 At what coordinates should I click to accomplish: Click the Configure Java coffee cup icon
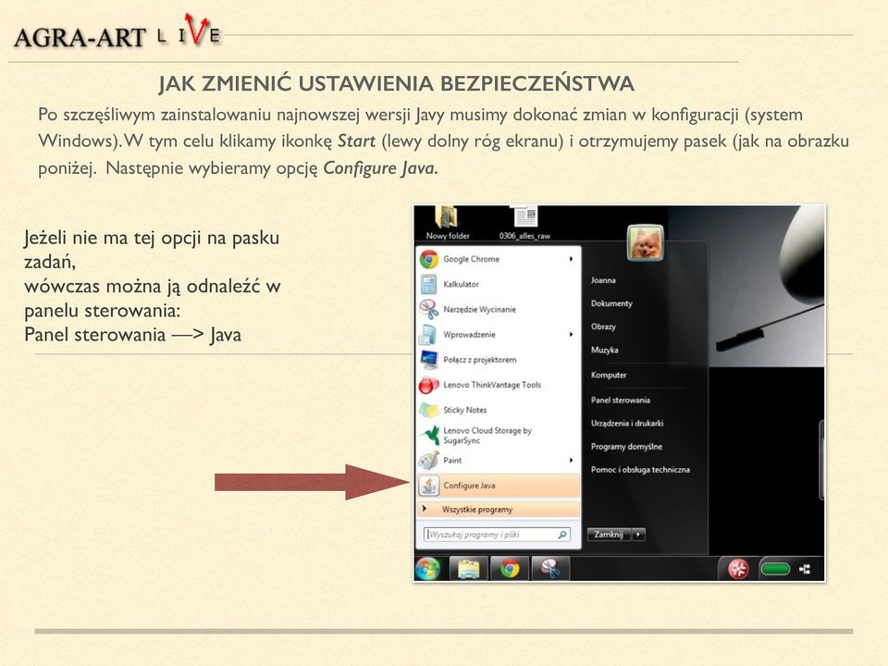(x=429, y=486)
